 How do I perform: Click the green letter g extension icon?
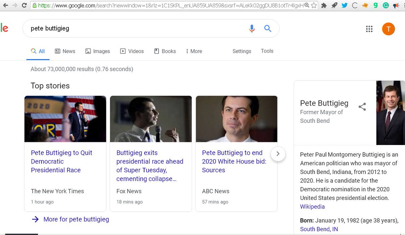pyautogui.click(x=375, y=5)
